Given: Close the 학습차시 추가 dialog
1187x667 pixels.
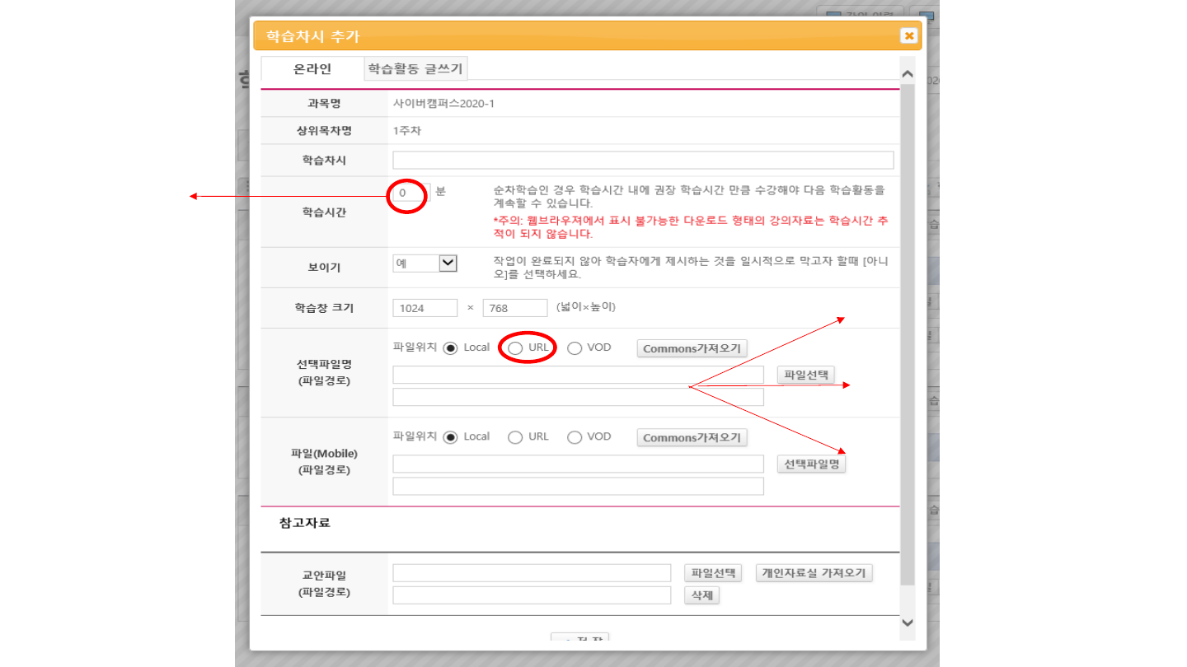Looking at the screenshot, I should (x=908, y=35).
